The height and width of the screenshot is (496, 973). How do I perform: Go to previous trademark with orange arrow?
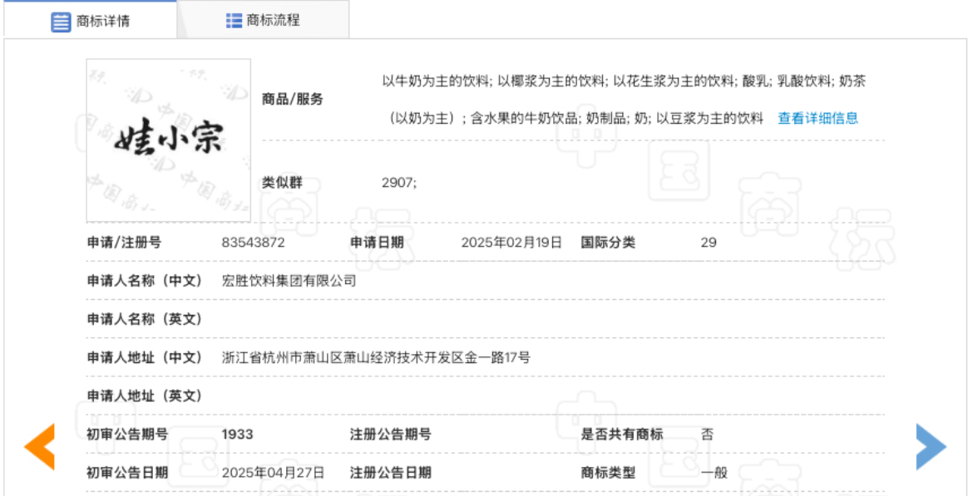click(x=39, y=447)
